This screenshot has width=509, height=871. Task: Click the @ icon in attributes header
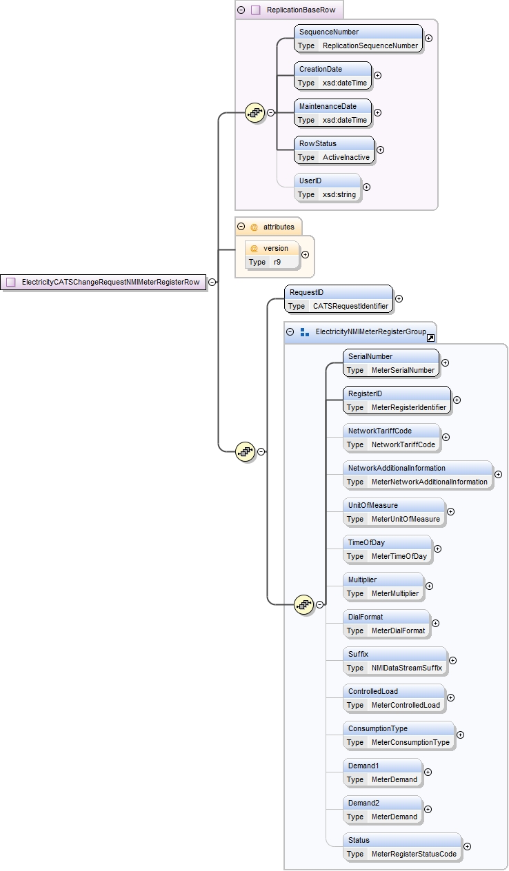tap(254, 227)
